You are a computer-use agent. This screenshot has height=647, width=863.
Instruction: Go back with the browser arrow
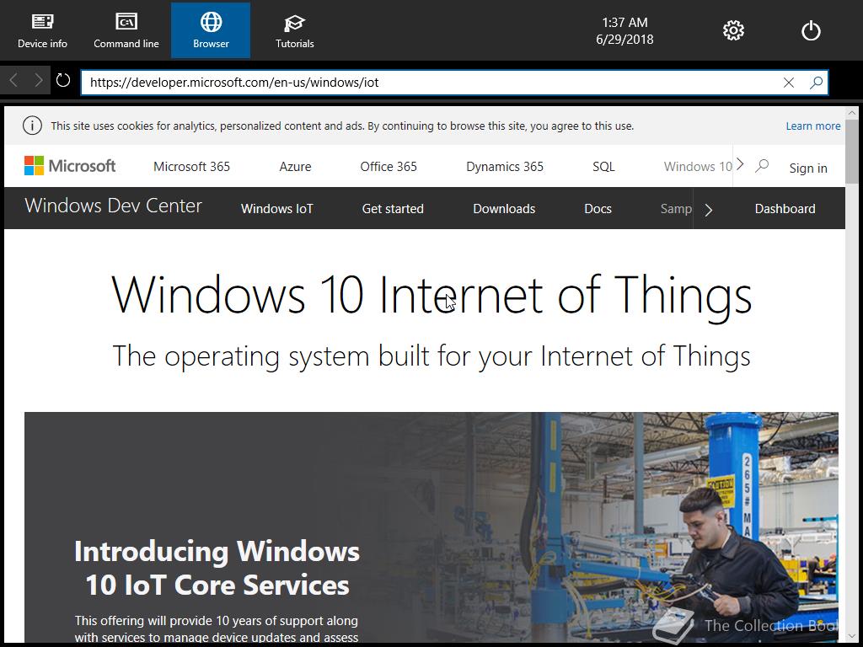[x=13, y=80]
